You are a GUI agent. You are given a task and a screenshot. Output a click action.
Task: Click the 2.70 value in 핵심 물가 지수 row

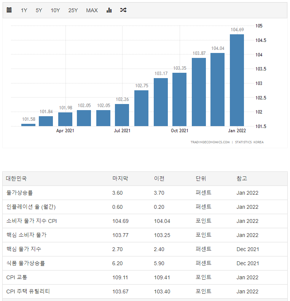pos(117,249)
